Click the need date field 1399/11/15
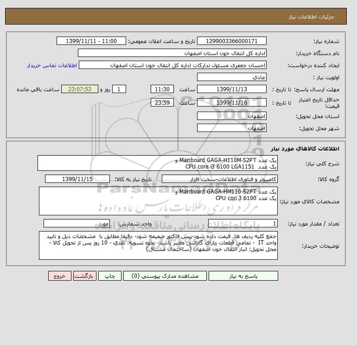Image resolution: width=357 pixels, height=345 pixels. [77, 179]
